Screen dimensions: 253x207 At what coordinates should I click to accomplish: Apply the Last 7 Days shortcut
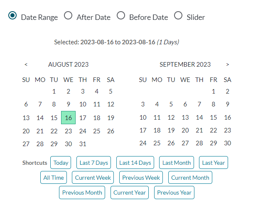tap(93, 163)
